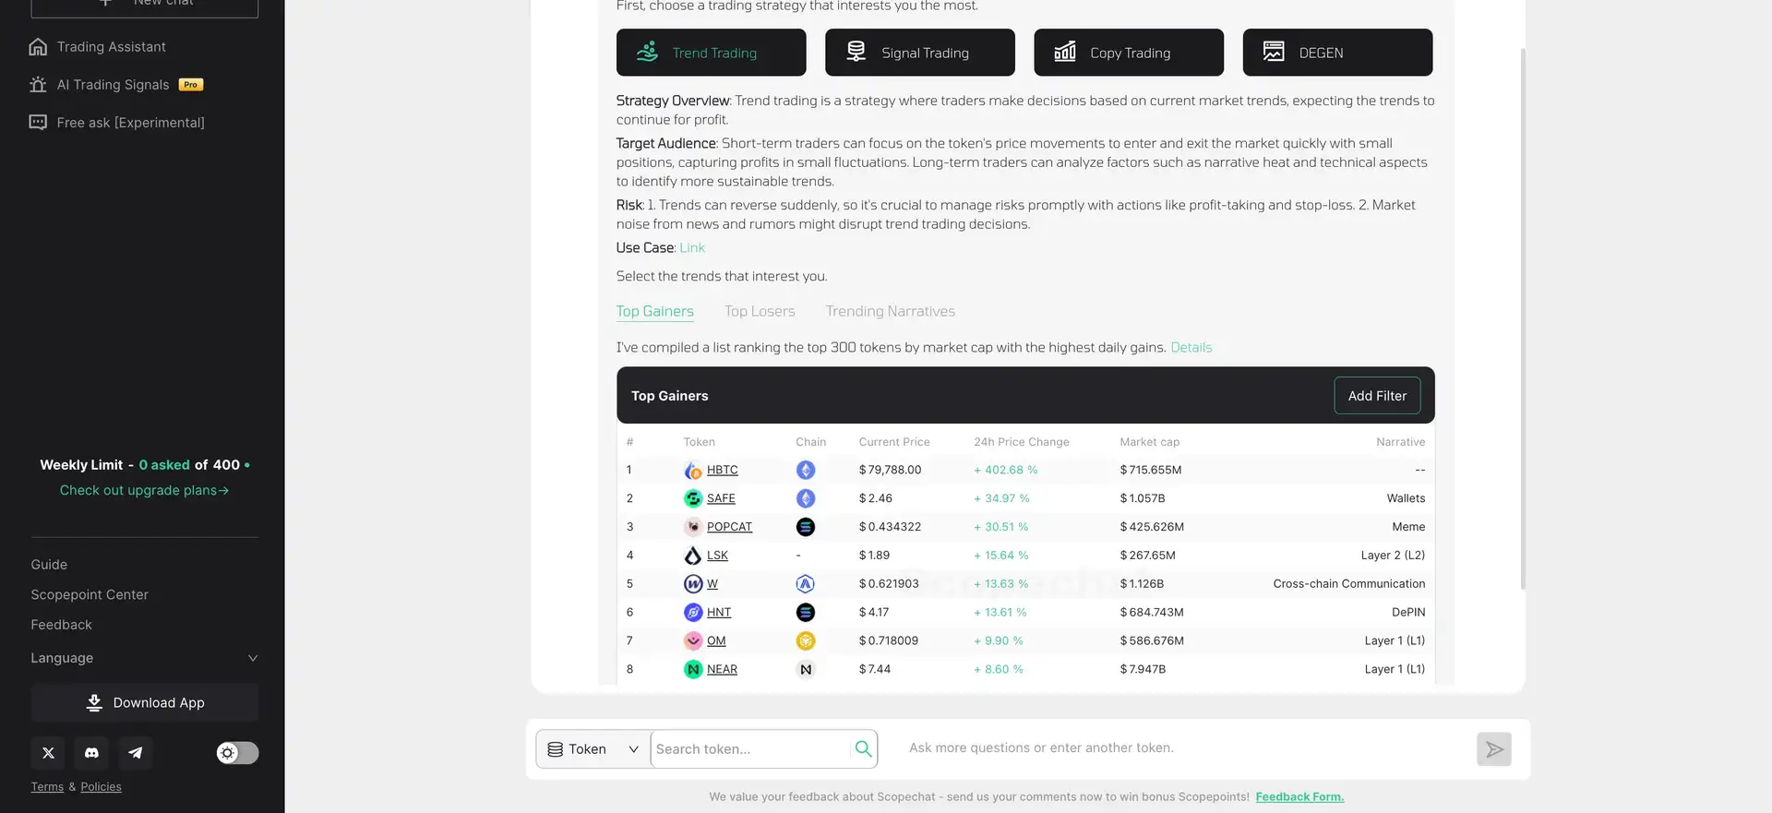Expand the Language selector
This screenshot has width=1772, height=813.
[144, 658]
